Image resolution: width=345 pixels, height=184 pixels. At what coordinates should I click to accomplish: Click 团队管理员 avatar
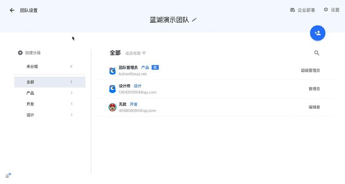click(x=112, y=71)
